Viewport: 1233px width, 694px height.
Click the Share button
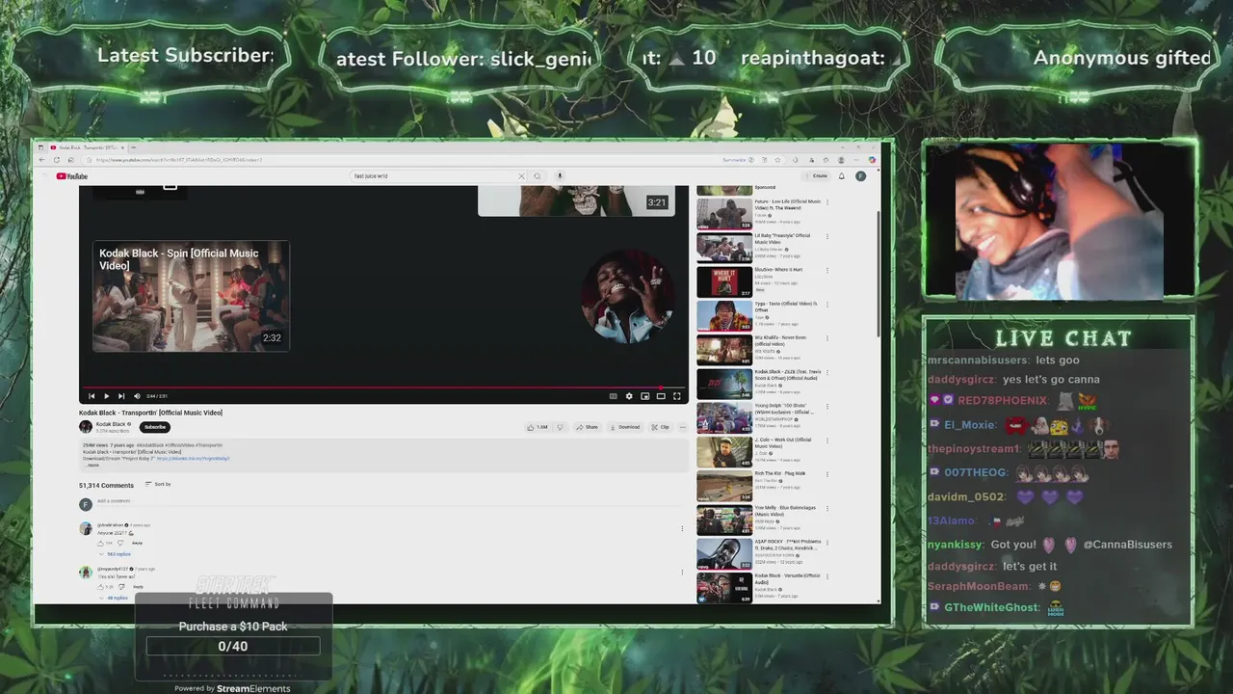[x=587, y=427]
